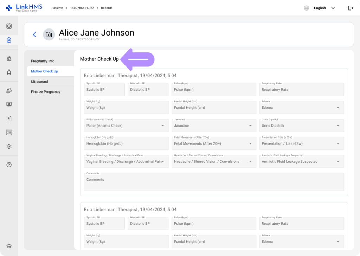The image size is (360, 256).
Task: Click the patient photo camera icon
Action: 49,34
